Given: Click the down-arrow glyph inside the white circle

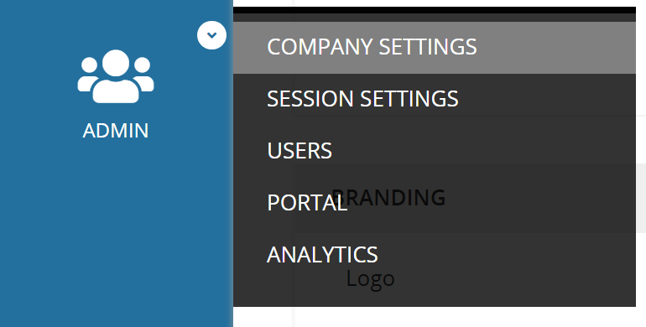Looking at the screenshot, I should click(x=211, y=35).
